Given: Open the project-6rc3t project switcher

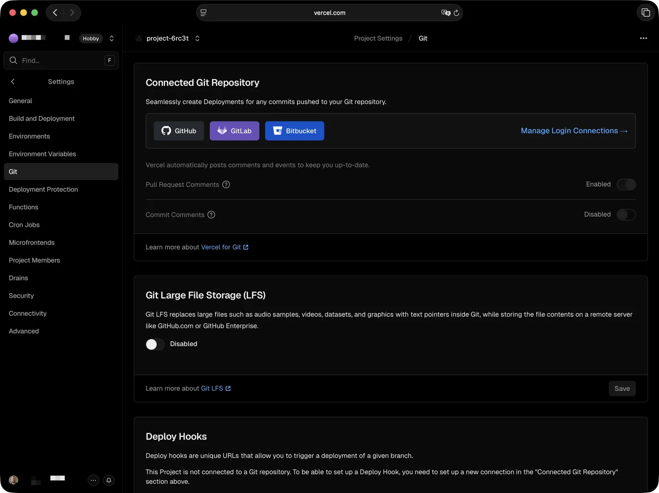Looking at the screenshot, I should 197,38.
